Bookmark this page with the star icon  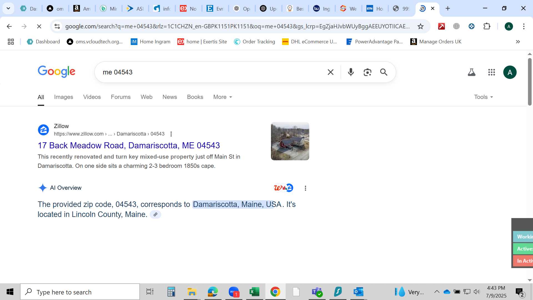[421, 26]
